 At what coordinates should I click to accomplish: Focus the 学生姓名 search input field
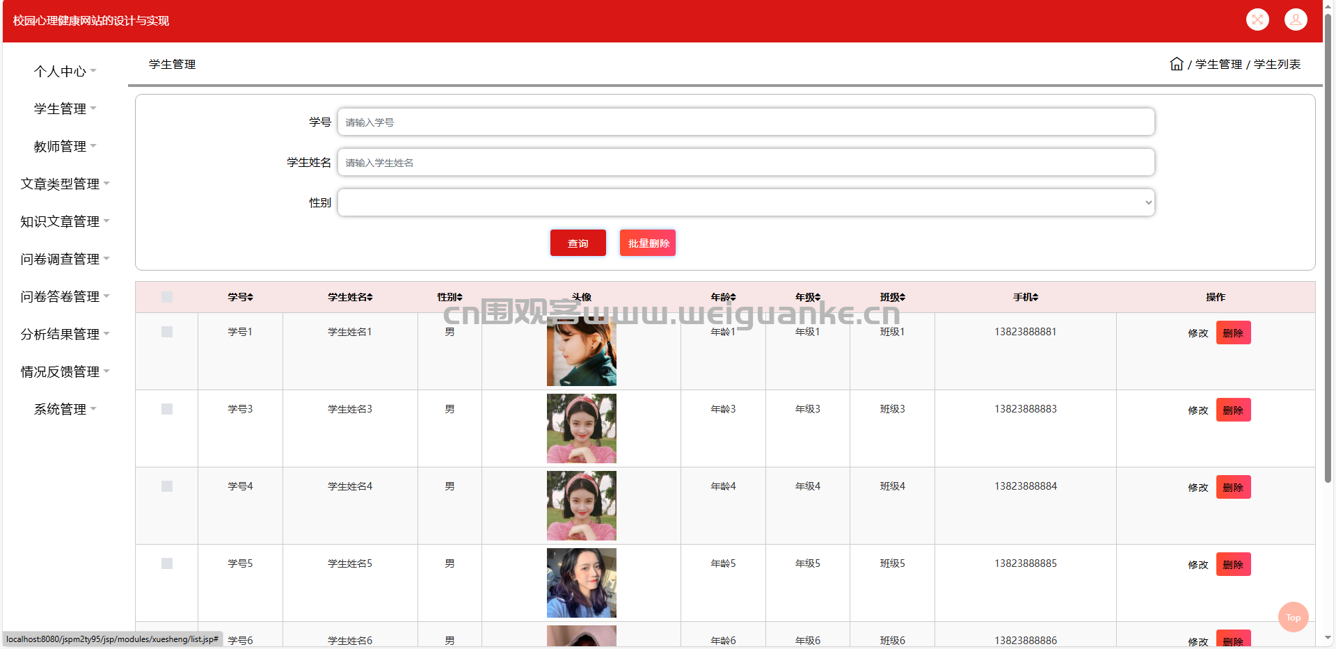[x=746, y=162]
